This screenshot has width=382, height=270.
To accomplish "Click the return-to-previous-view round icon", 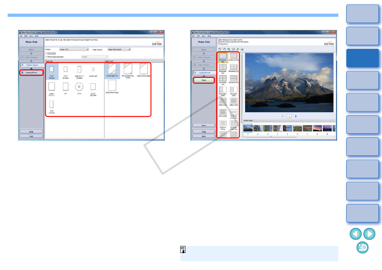I will pos(362,248).
